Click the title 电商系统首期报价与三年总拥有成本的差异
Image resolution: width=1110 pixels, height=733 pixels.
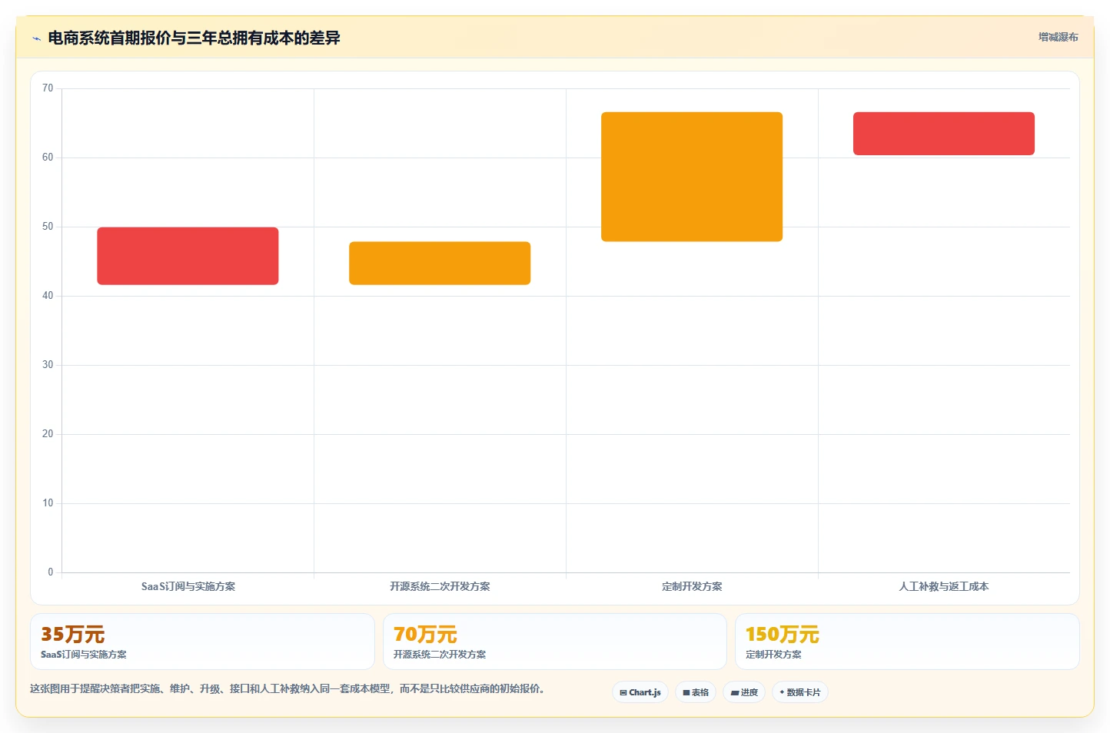(x=194, y=38)
